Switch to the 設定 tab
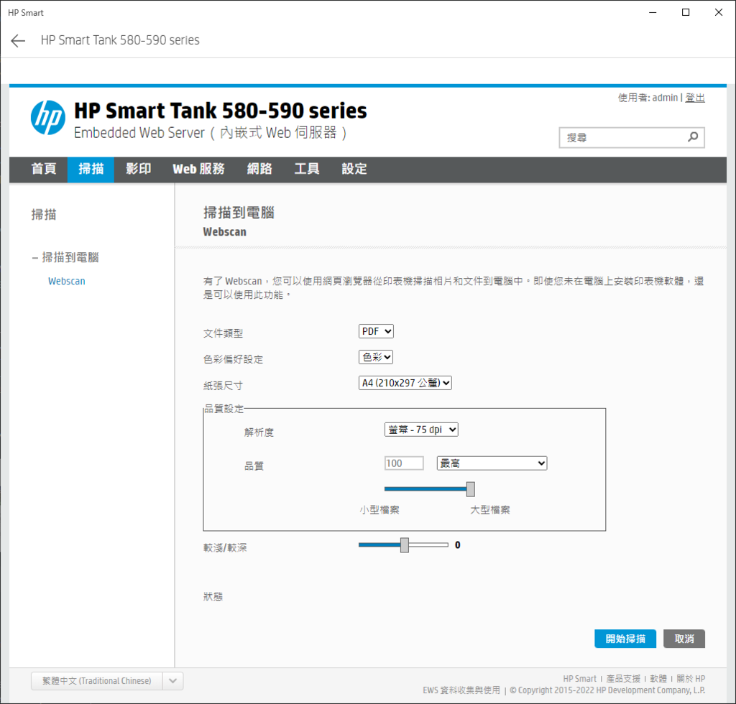This screenshot has width=736, height=704. [x=354, y=169]
